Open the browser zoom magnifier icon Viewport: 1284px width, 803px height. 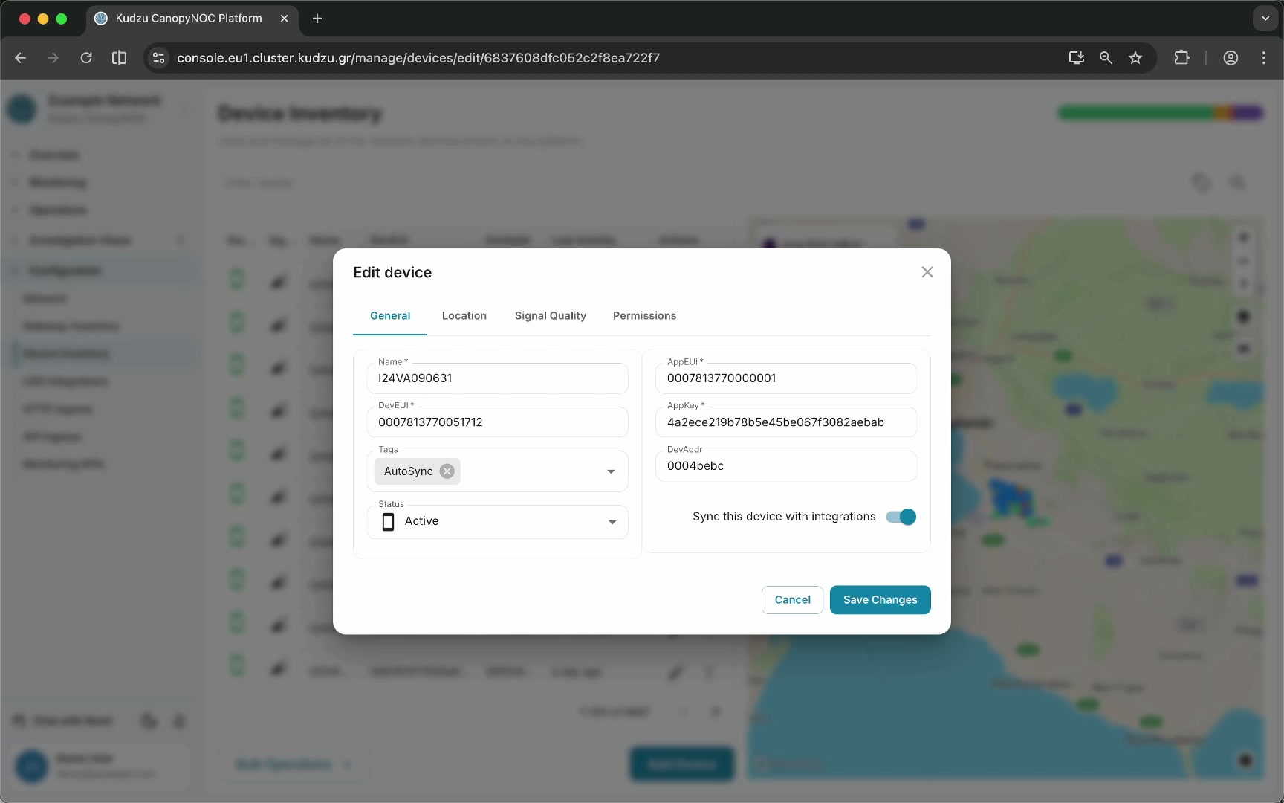(1106, 58)
